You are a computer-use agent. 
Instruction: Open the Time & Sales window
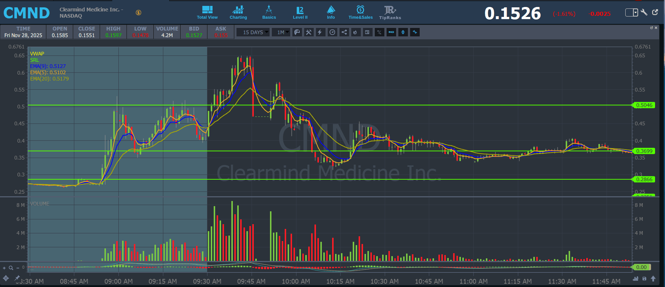(360, 12)
